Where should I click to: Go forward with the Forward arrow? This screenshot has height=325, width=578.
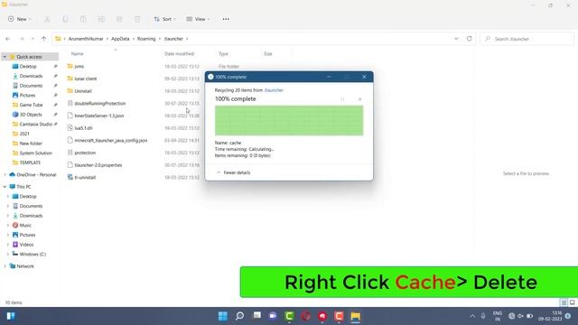coord(22,39)
